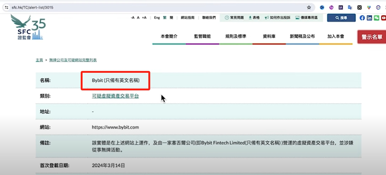The image size is (386, 175).
Task: Increase font size with +A
Action: [144, 18]
